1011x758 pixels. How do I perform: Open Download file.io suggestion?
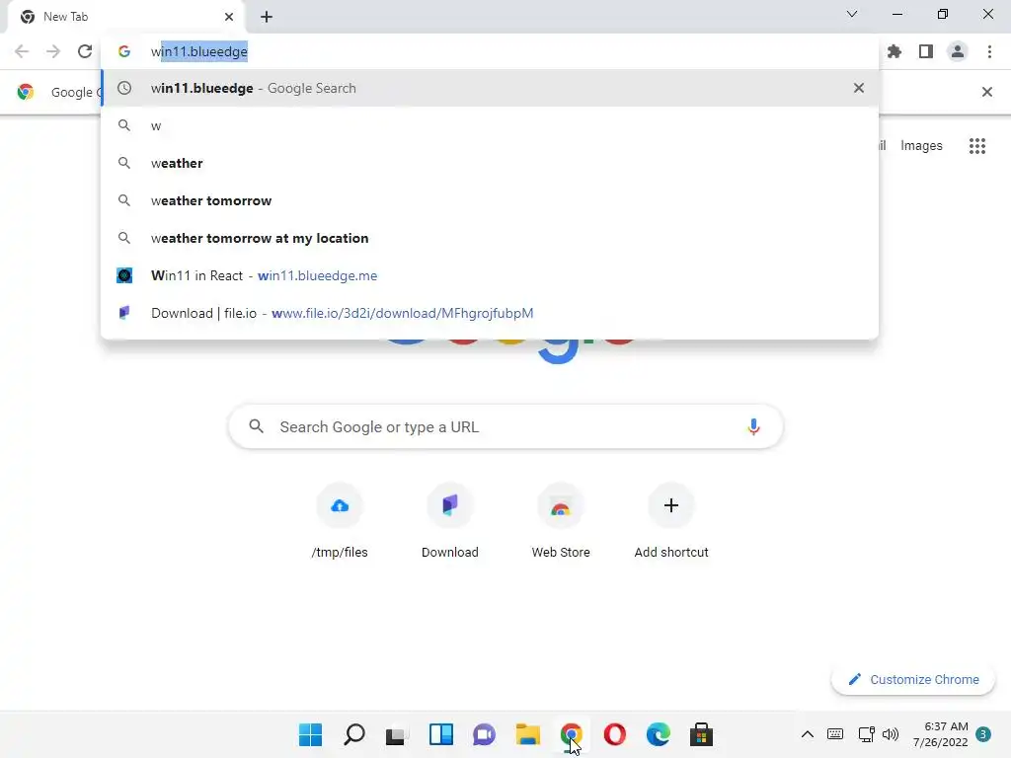[x=490, y=313]
